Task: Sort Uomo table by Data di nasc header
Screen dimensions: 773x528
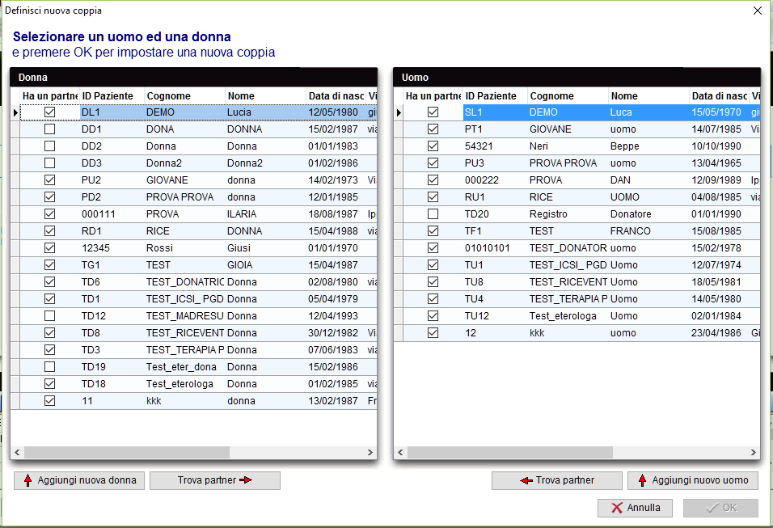Action: pyautogui.click(x=720, y=96)
